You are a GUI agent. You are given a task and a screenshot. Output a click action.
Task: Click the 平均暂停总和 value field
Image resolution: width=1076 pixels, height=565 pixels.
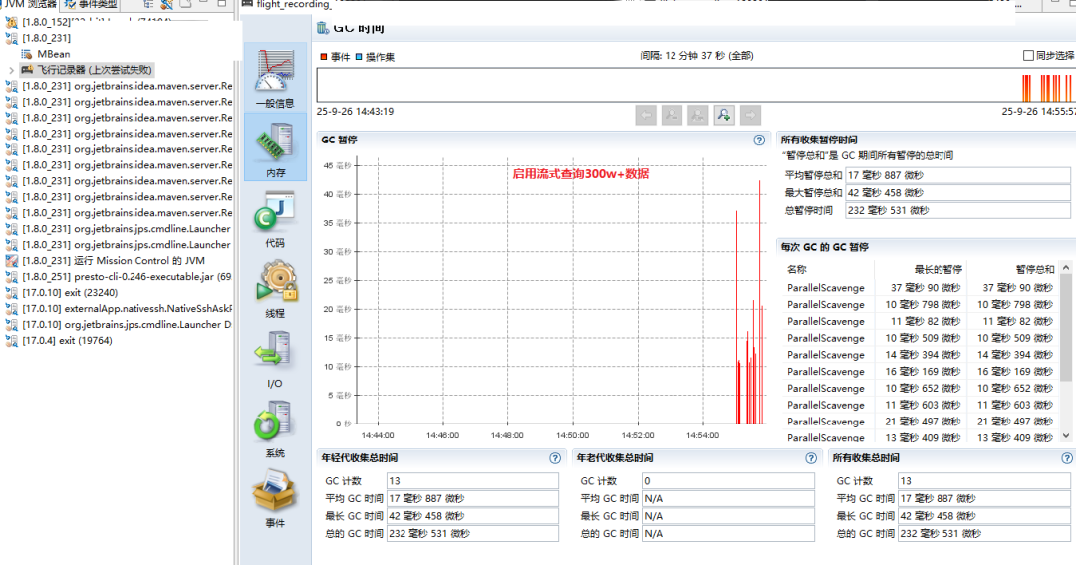coord(957,175)
